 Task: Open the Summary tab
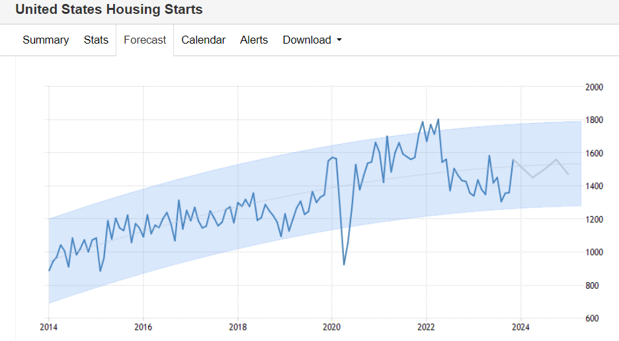(x=46, y=40)
